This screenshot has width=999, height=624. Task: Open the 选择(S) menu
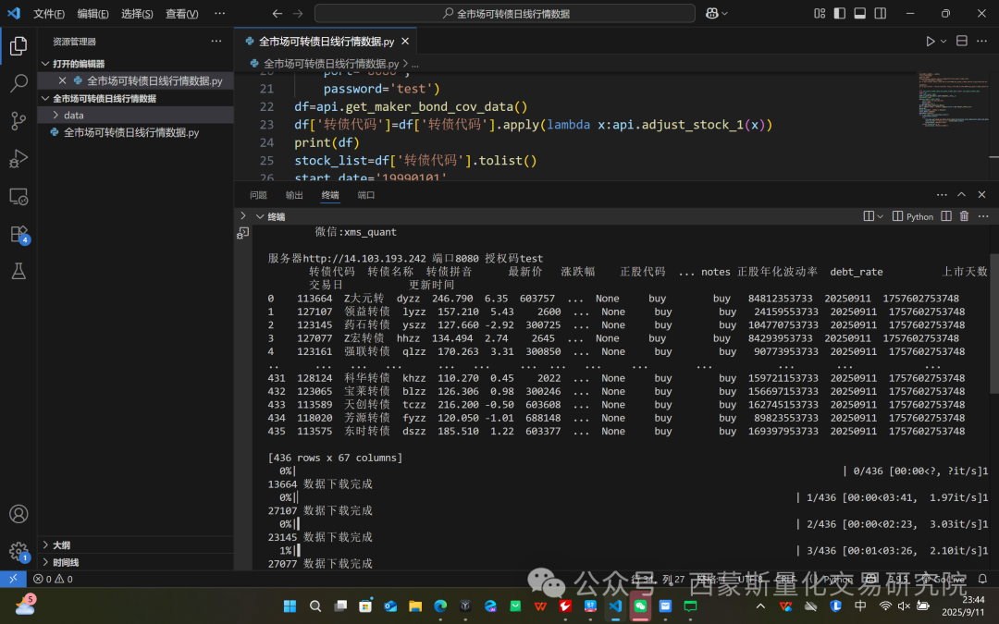137,13
